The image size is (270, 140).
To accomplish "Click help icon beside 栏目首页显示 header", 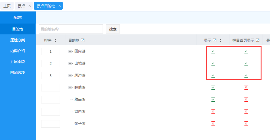I will 258,40.
